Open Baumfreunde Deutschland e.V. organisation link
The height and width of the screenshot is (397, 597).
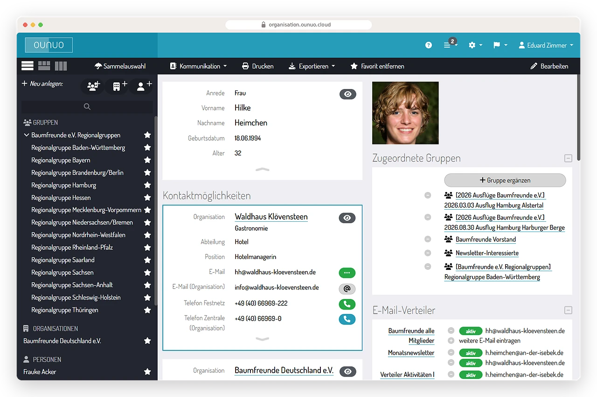[x=284, y=370]
